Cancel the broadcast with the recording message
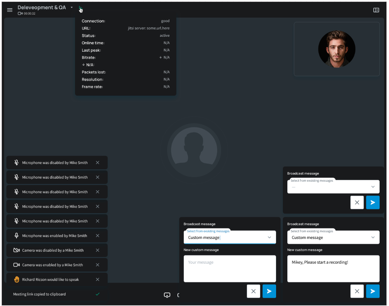The width and height of the screenshot is (389, 306). coord(357,291)
